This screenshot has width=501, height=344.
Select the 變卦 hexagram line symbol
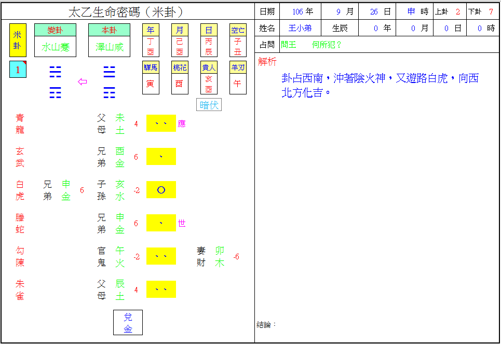55,82
